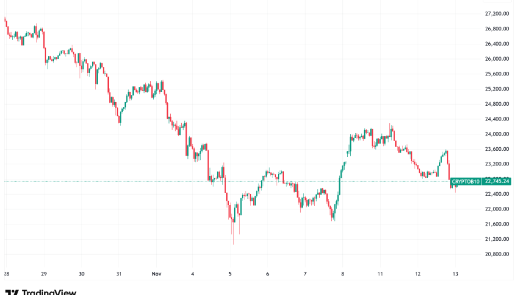Click the TradingView logo icon
Viewport: 518px width, 295px height.
(10, 293)
